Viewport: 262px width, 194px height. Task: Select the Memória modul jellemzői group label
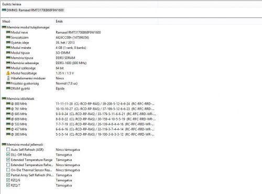(x=25, y=145)
